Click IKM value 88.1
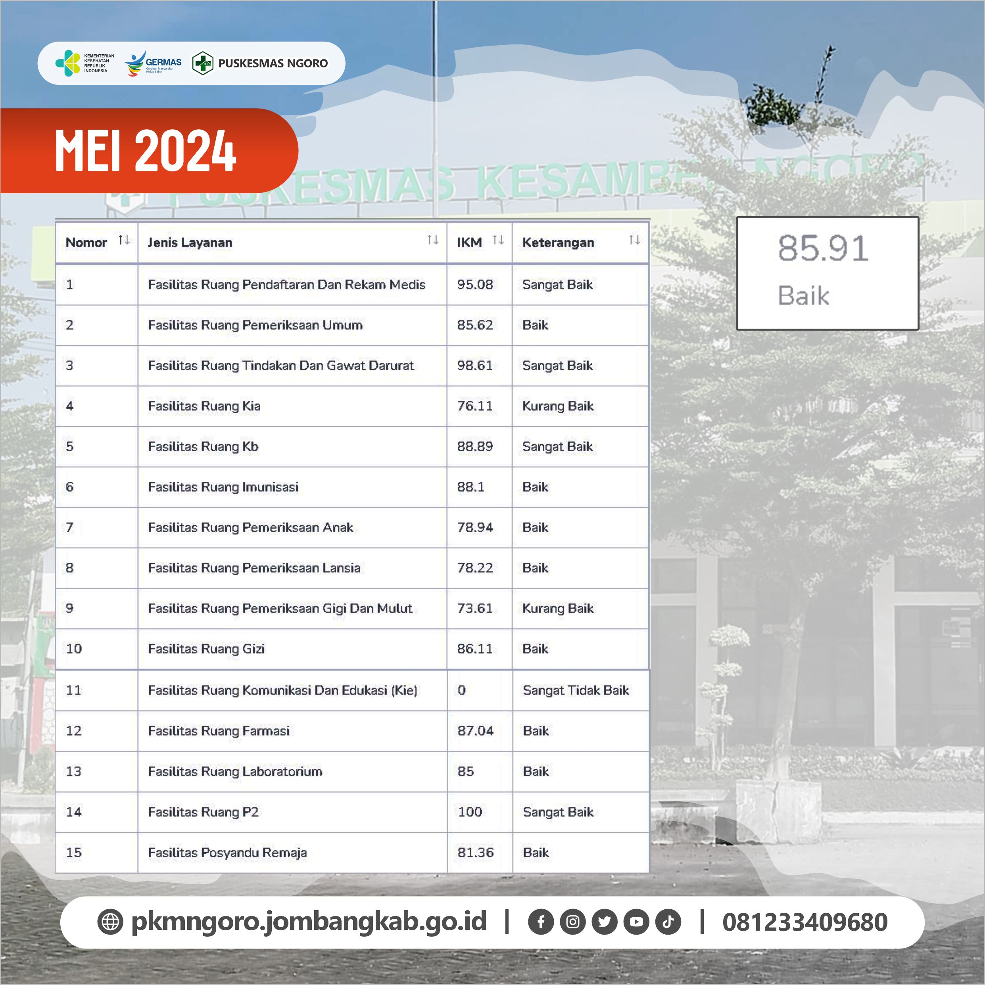985x985 pixels. tap(471, 487)
